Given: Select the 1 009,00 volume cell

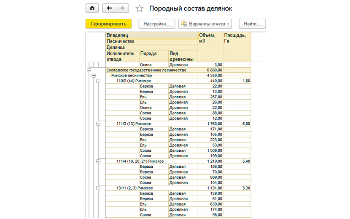Looking at the screenshot, I should 210,150.
